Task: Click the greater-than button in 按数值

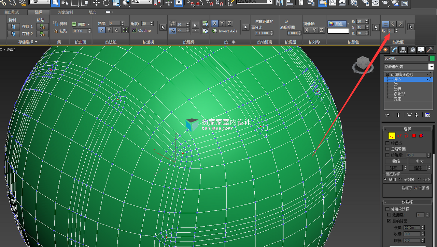Action: coord(400,24)
